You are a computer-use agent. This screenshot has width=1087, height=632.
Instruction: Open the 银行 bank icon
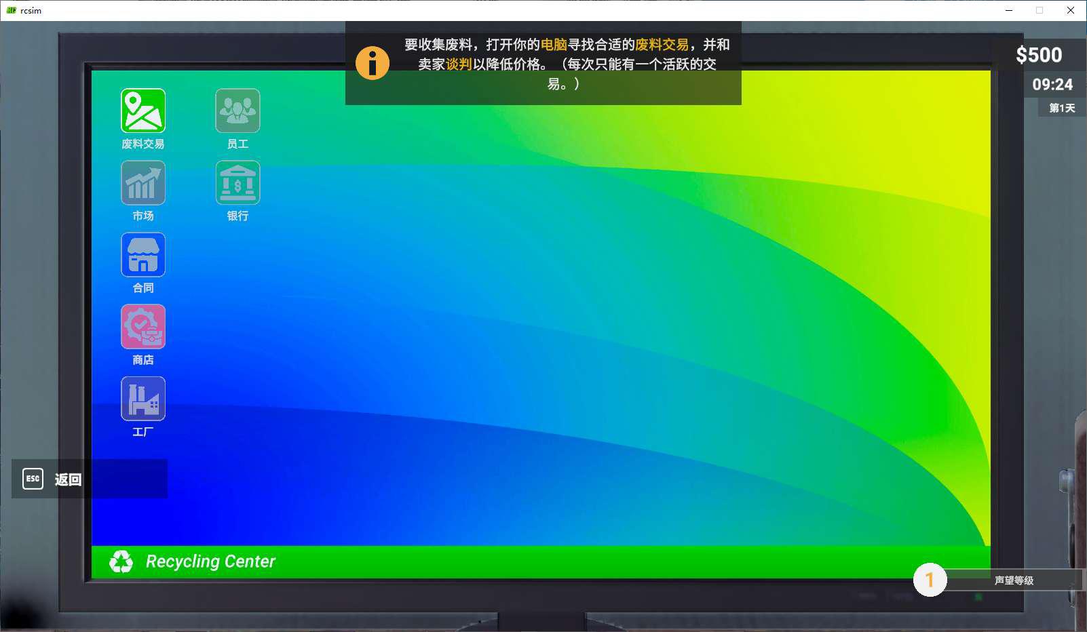237,182
